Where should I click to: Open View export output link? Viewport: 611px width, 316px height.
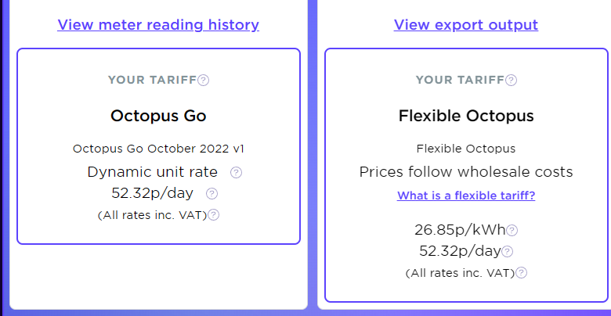pyautogui.click(x=466, y=24)
